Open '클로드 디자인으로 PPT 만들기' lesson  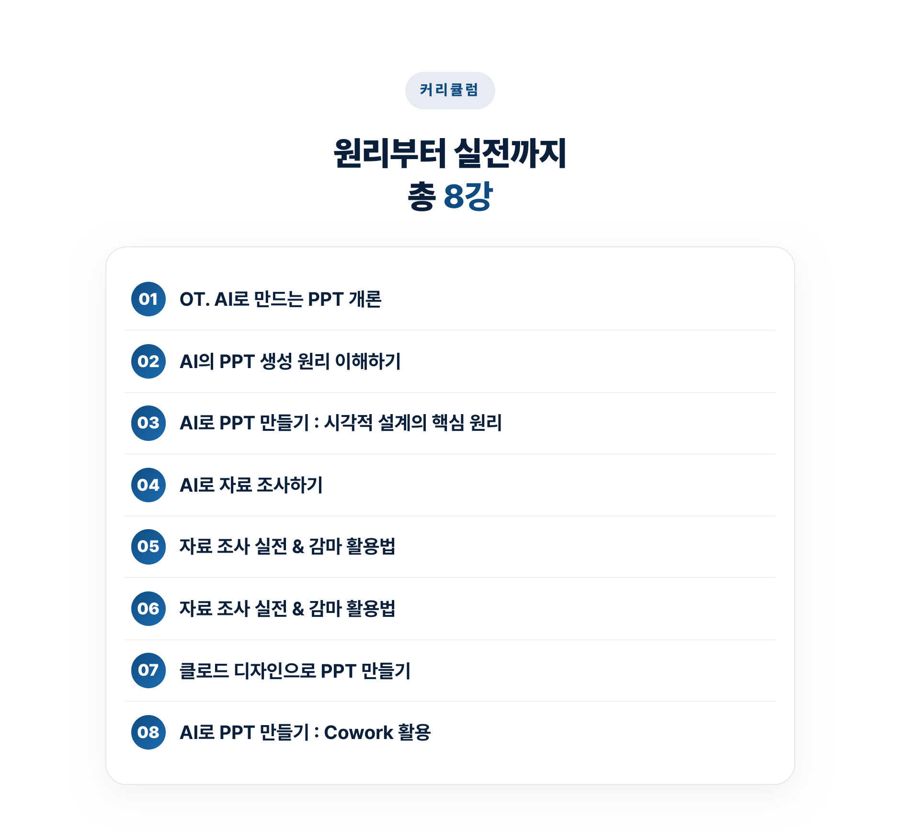[x=295, y=670]
